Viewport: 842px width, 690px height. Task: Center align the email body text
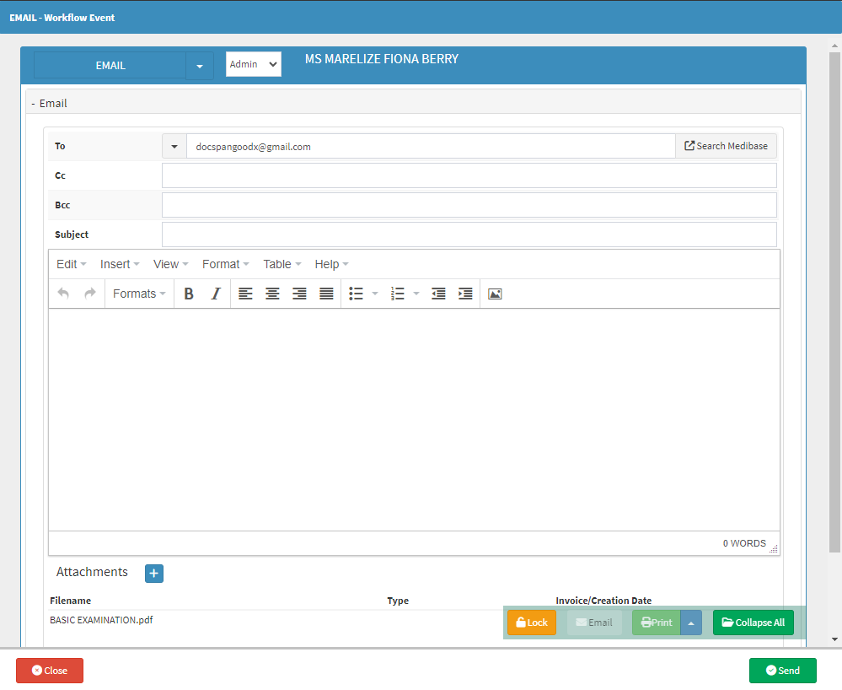pos(272,294)
